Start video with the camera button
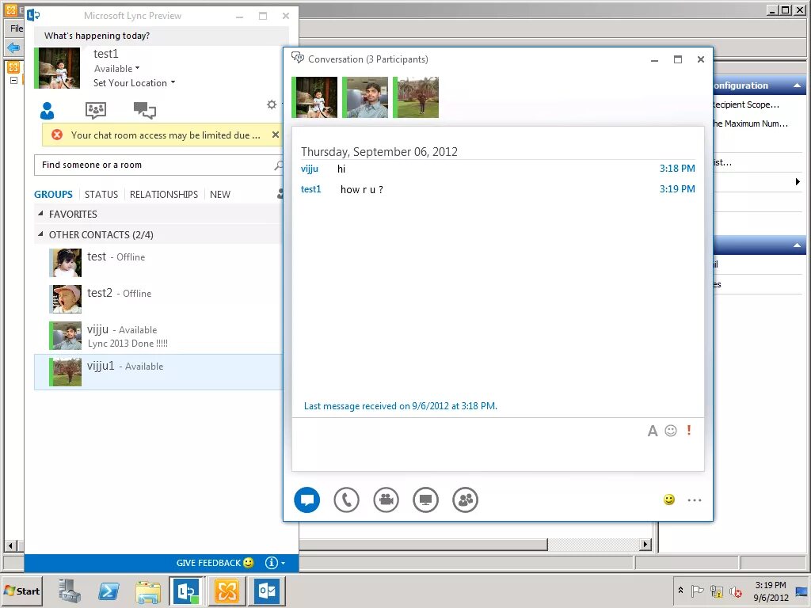The image size is (811, 608). 386,500
